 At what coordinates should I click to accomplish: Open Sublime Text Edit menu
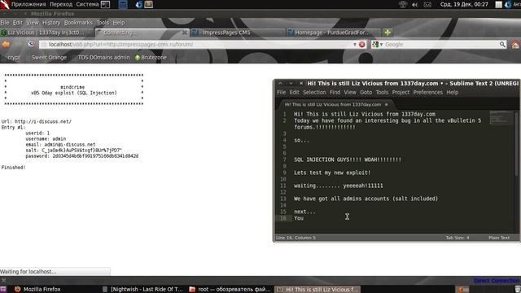tap(294, 92)
